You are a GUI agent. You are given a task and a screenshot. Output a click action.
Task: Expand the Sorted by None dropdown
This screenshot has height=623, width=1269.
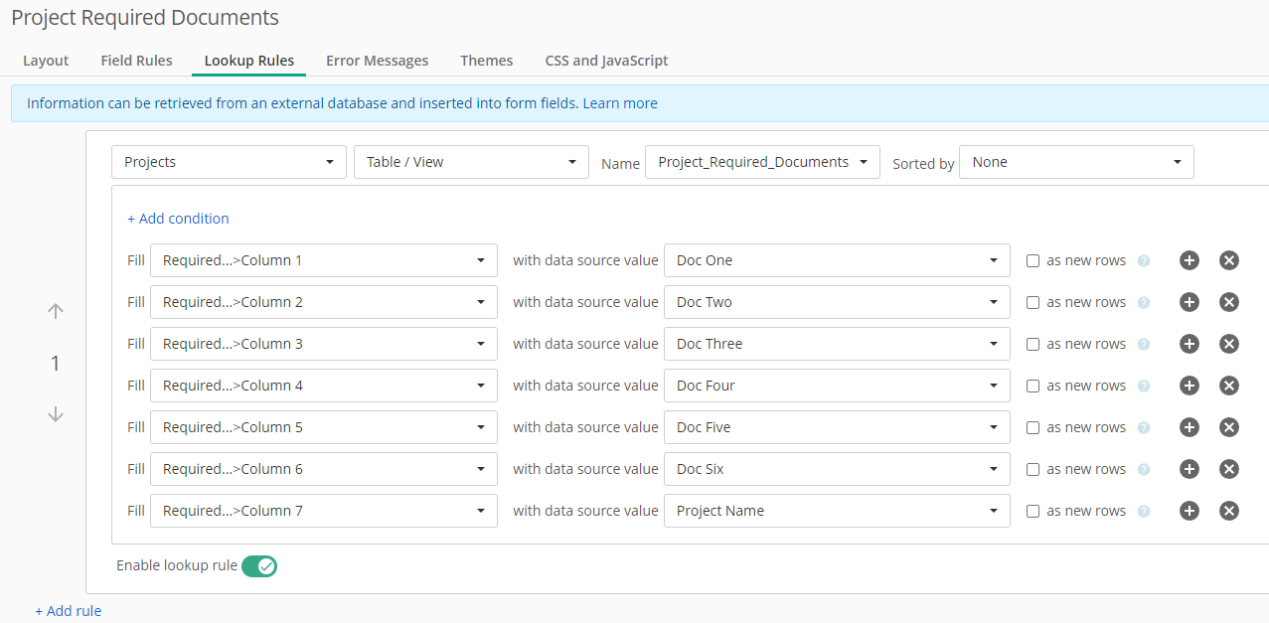pyautogui.click(x=1075, y=162)
